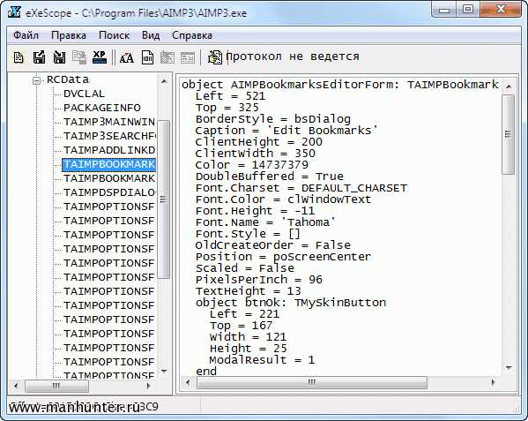Click the 'Протокол не ведется' status text
The height and width of the screenshot is (421, 528).
(293, 56)
